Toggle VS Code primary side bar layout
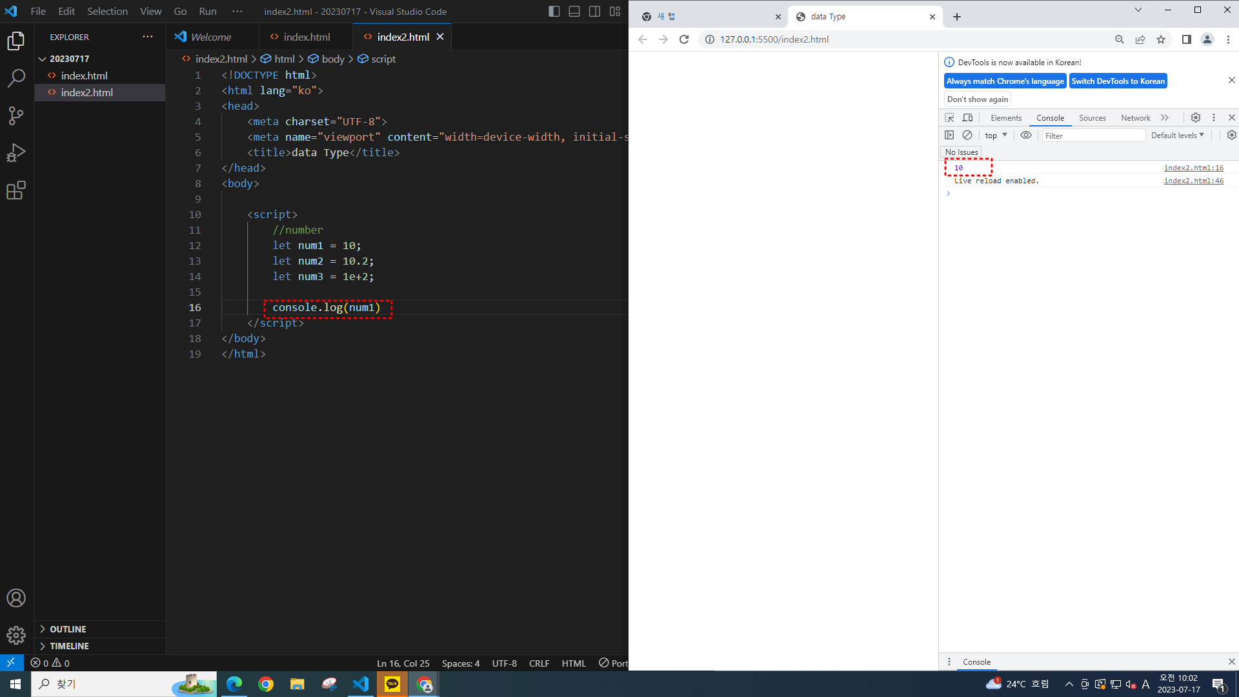 click(554, 11)
